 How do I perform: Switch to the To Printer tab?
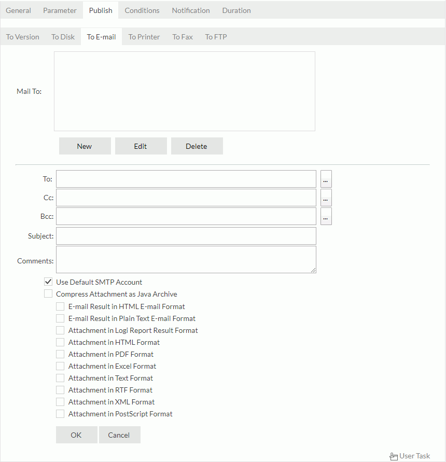coord(144,37)
